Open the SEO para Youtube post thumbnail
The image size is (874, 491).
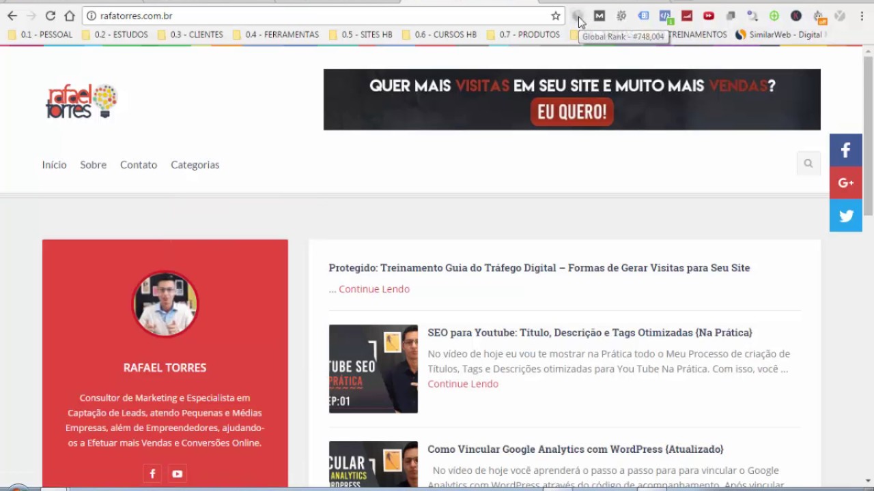click(x=373, y=369)
